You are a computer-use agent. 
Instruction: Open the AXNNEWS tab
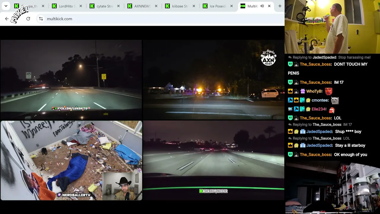142,6
